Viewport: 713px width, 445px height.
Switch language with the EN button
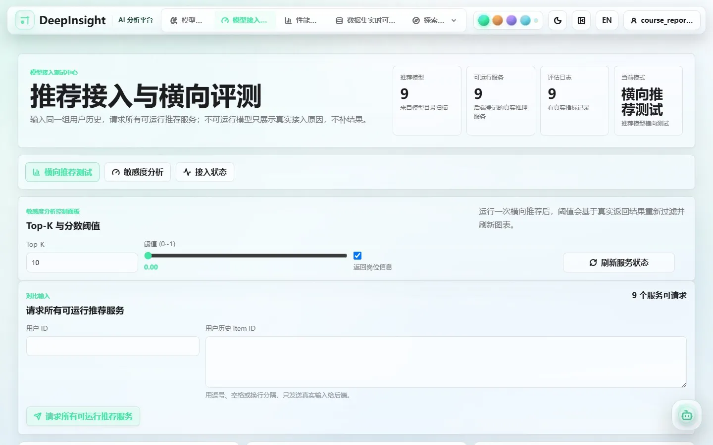607,20
